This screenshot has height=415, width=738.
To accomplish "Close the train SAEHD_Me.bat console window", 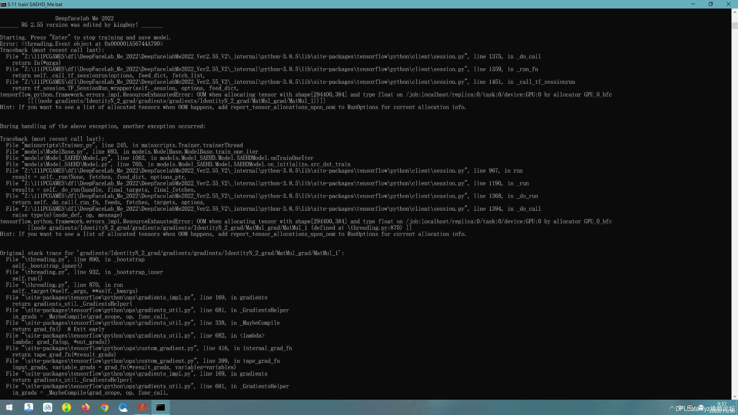I will [729, 4].
